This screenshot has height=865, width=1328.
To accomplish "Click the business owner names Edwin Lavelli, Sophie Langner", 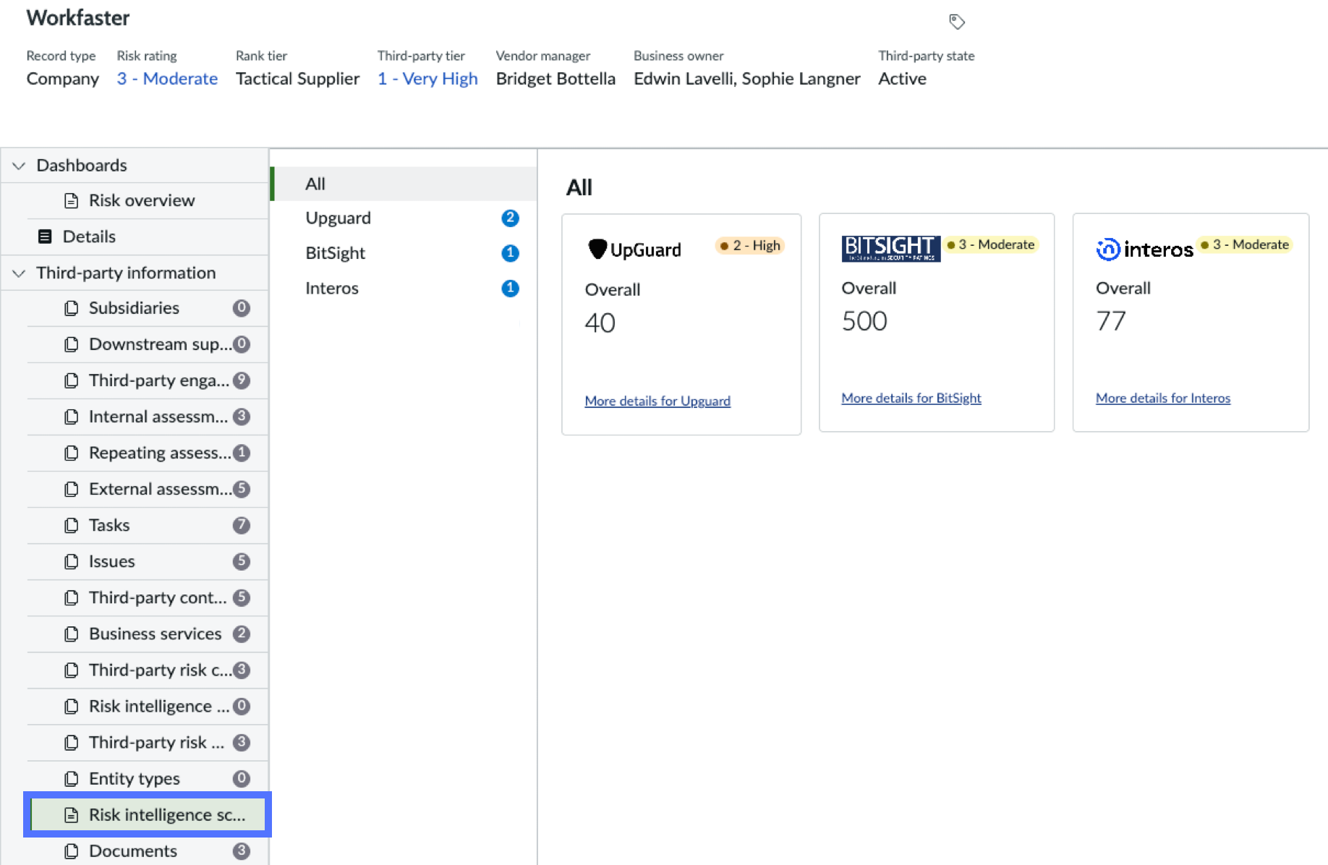I will pos(747,79).
